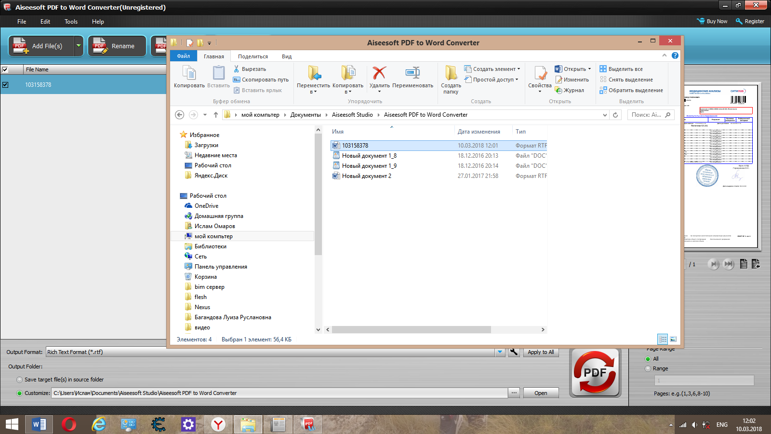This screenshot has width=771, height=434.
Task: Toggle checkbox for file 103158378 in list
Action: (x=5, y=85)
